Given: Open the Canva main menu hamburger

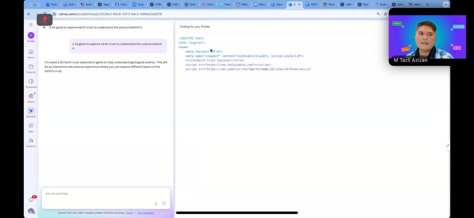Looking at the screenshot, I should coord(31,25).
